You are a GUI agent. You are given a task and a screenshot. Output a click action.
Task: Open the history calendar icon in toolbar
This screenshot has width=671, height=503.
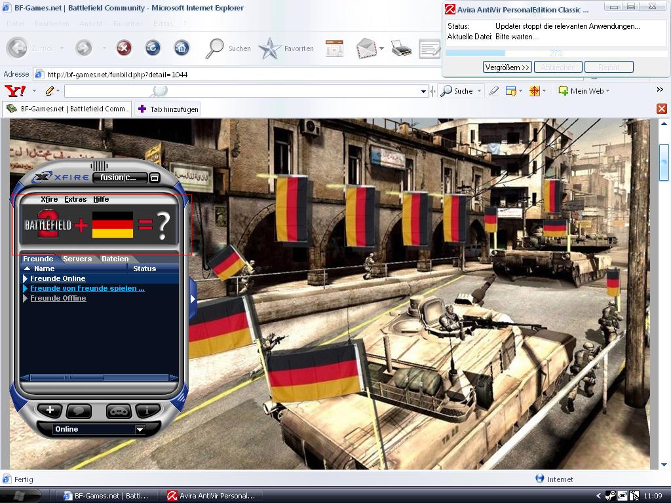tap(334, 48)
